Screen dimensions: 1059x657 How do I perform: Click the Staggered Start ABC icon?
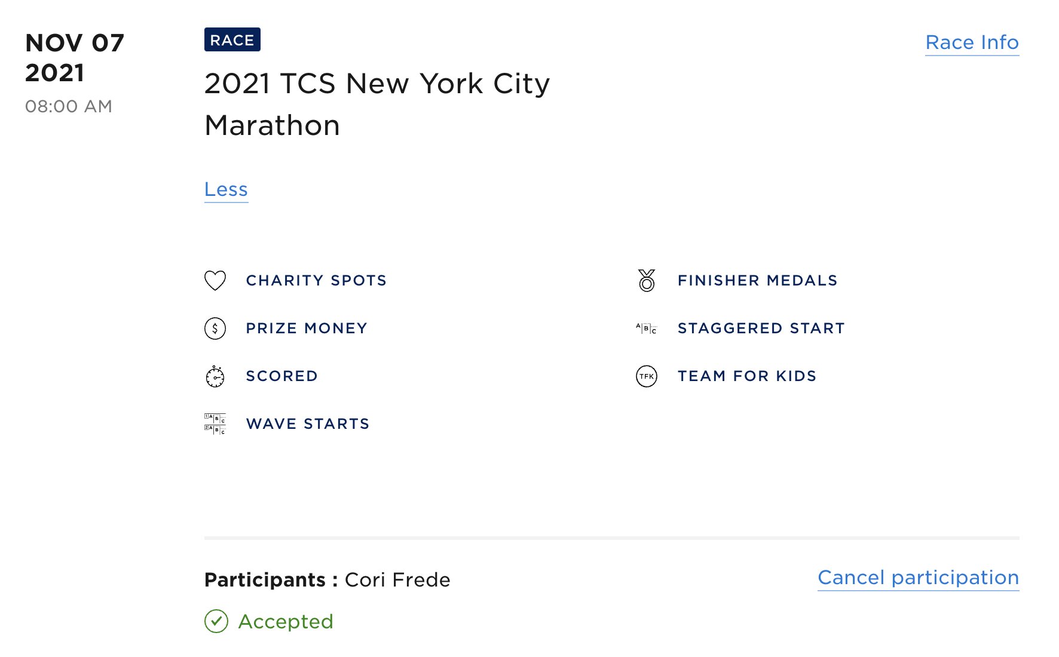647,328
